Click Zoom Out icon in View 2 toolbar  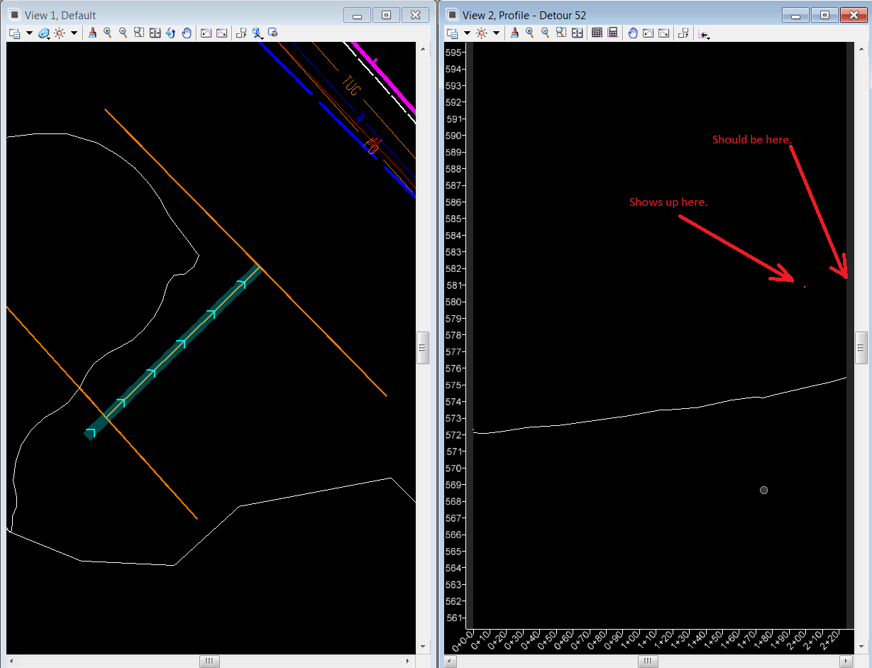click(x=546, y=33)
